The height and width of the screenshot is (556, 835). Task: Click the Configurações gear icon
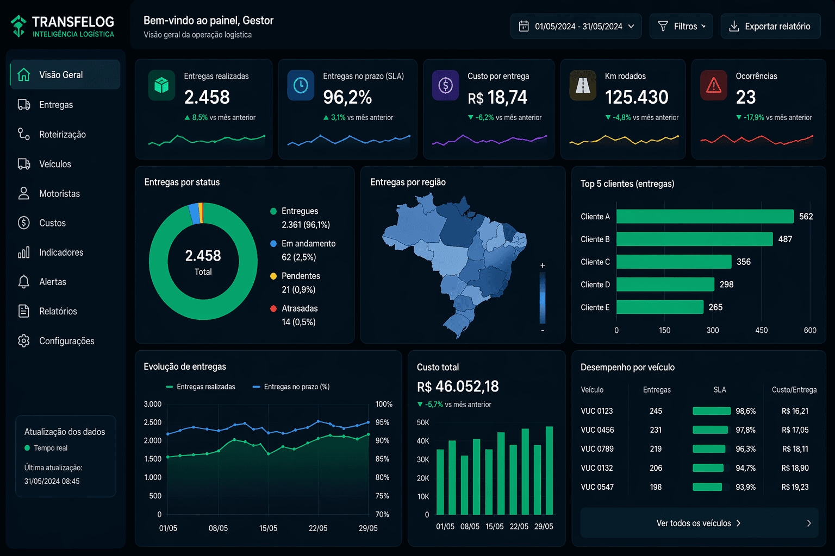[23, 340]
